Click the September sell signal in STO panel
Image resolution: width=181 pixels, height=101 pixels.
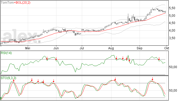click(152, 79)
